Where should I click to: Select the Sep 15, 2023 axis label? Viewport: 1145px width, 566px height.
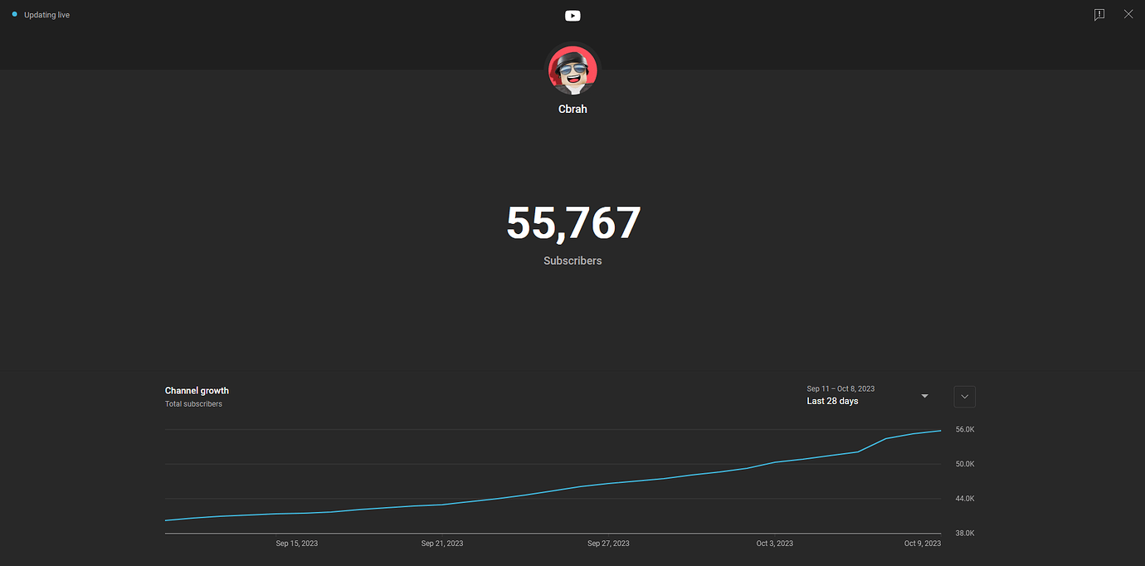point(296,543)
